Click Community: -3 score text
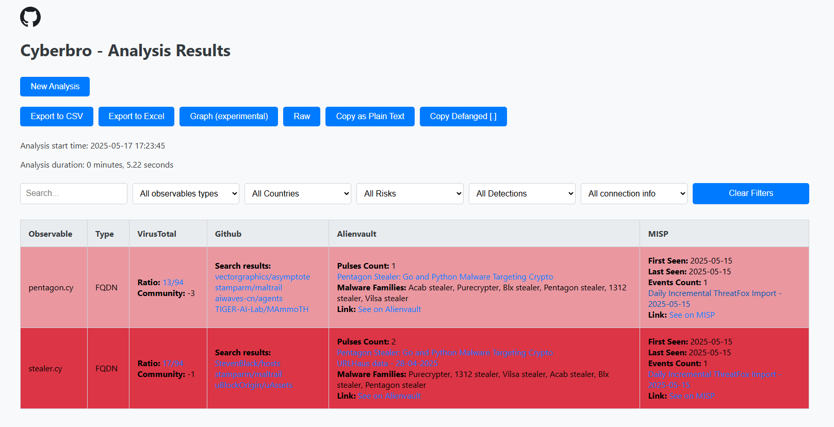Viewport: 834px width, 427px height. click(x=166, y=293)
